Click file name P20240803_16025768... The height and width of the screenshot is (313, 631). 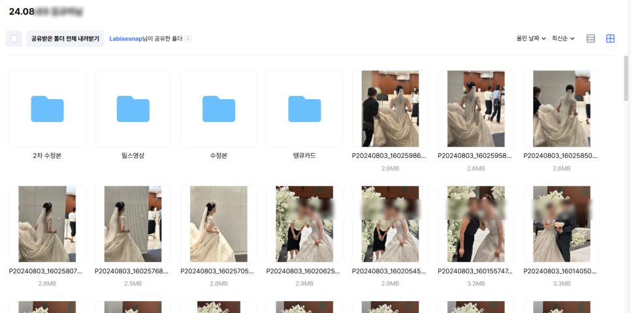click(133, 271)
